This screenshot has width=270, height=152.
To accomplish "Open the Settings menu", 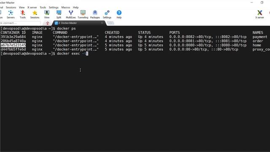I will click(x=54, y=8).
